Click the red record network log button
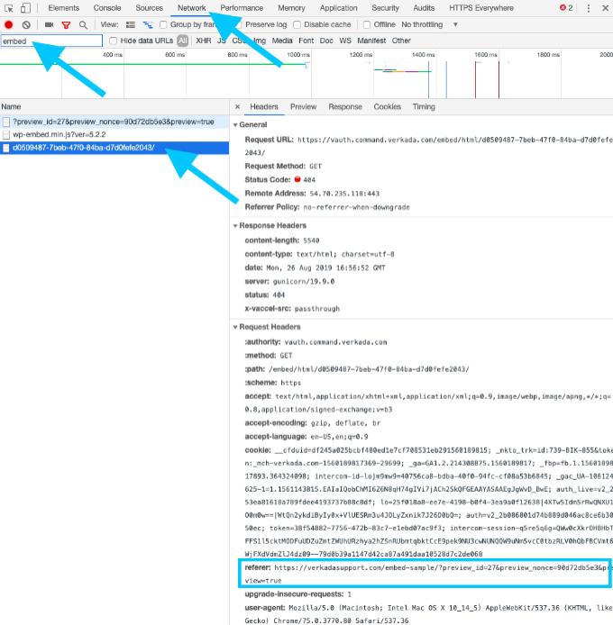 coord(9,24)
